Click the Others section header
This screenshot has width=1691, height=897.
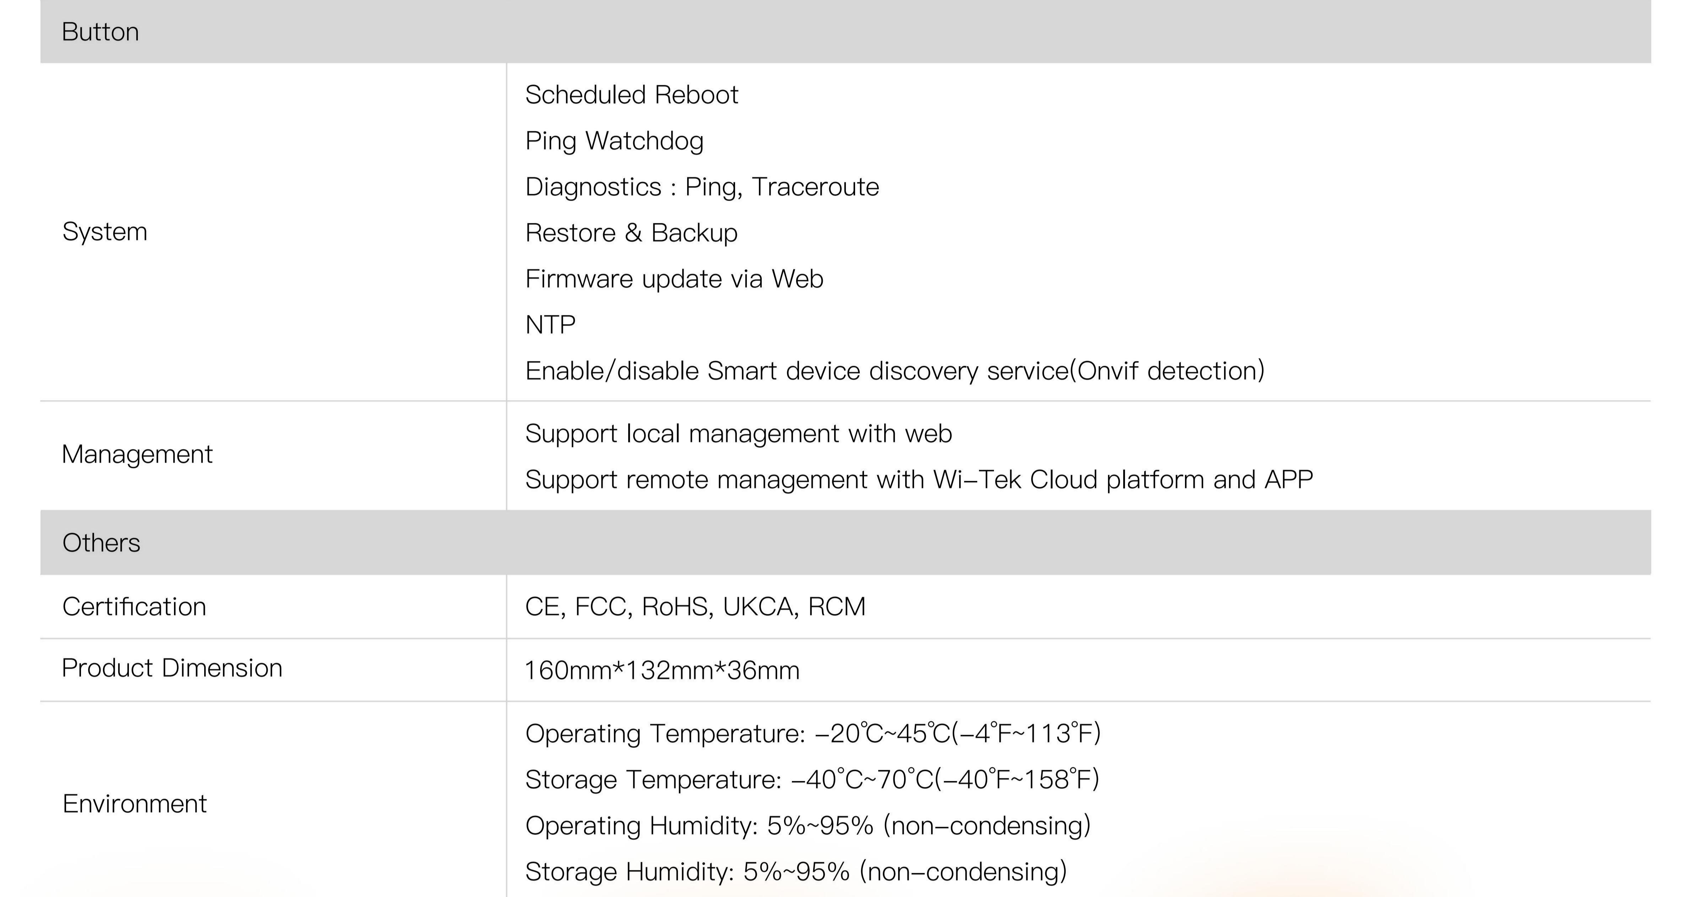[x=101, y=543]
